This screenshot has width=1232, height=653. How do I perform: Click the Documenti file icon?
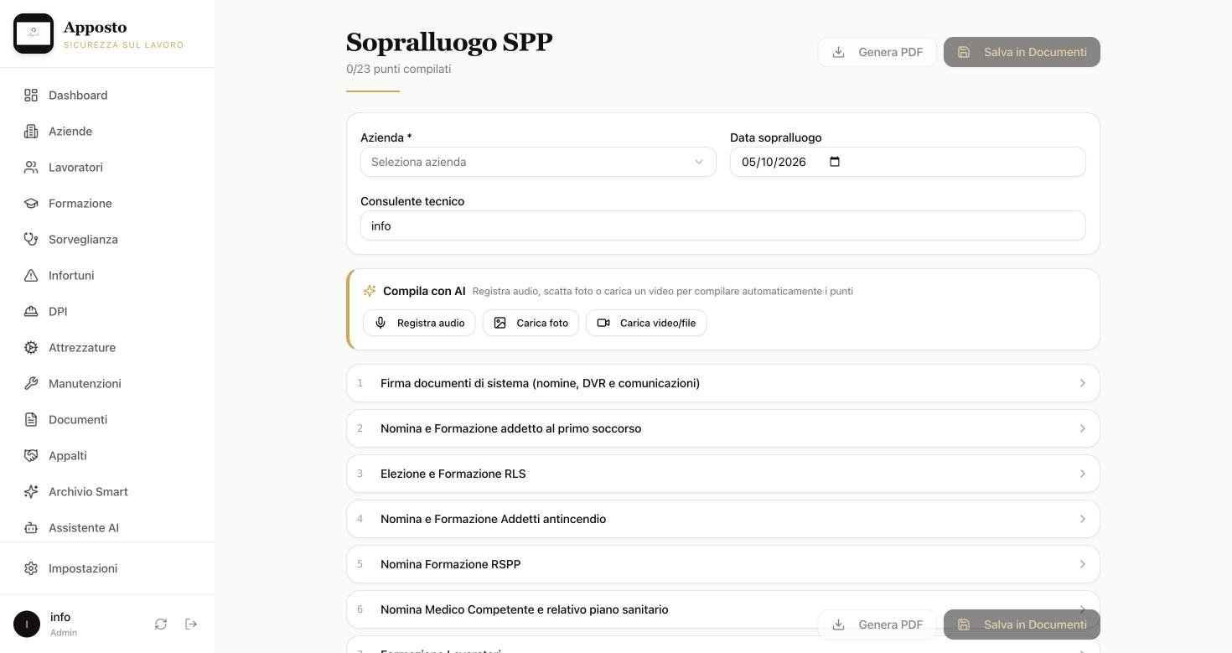(31, 419)
